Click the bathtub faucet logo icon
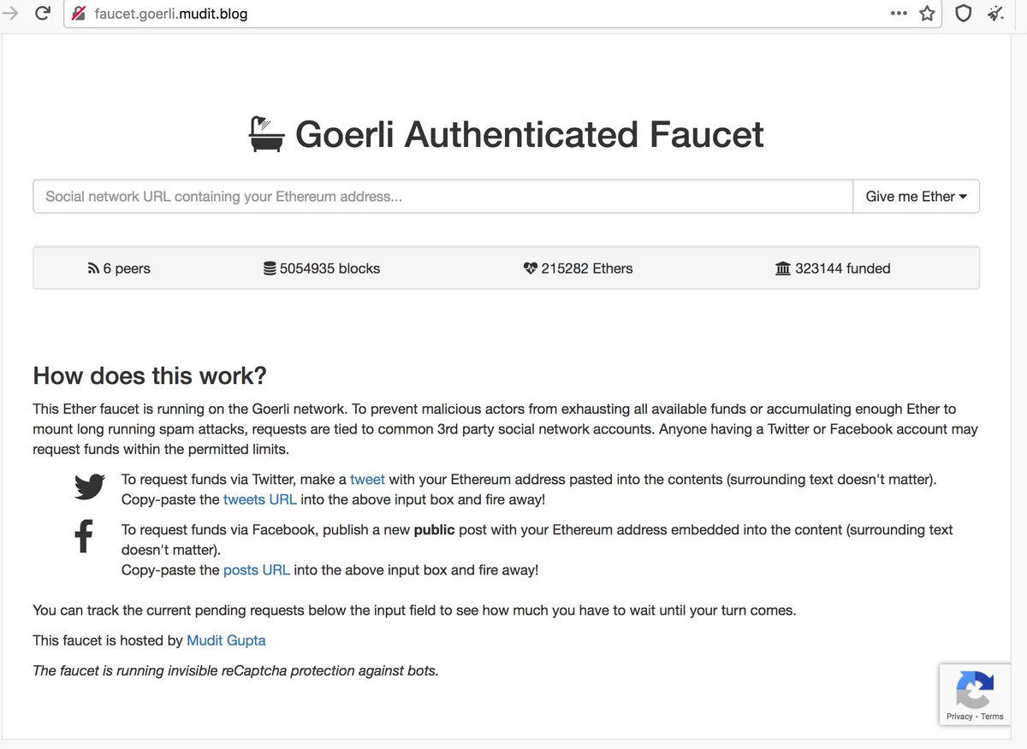 pyautogui.click(x=267, y=135)
